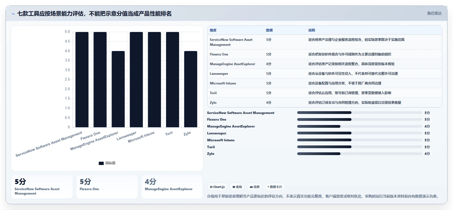Click the 5.0 y-axis tick label
453x210 pixels.
pyautogui.click(x=67, y=32)
